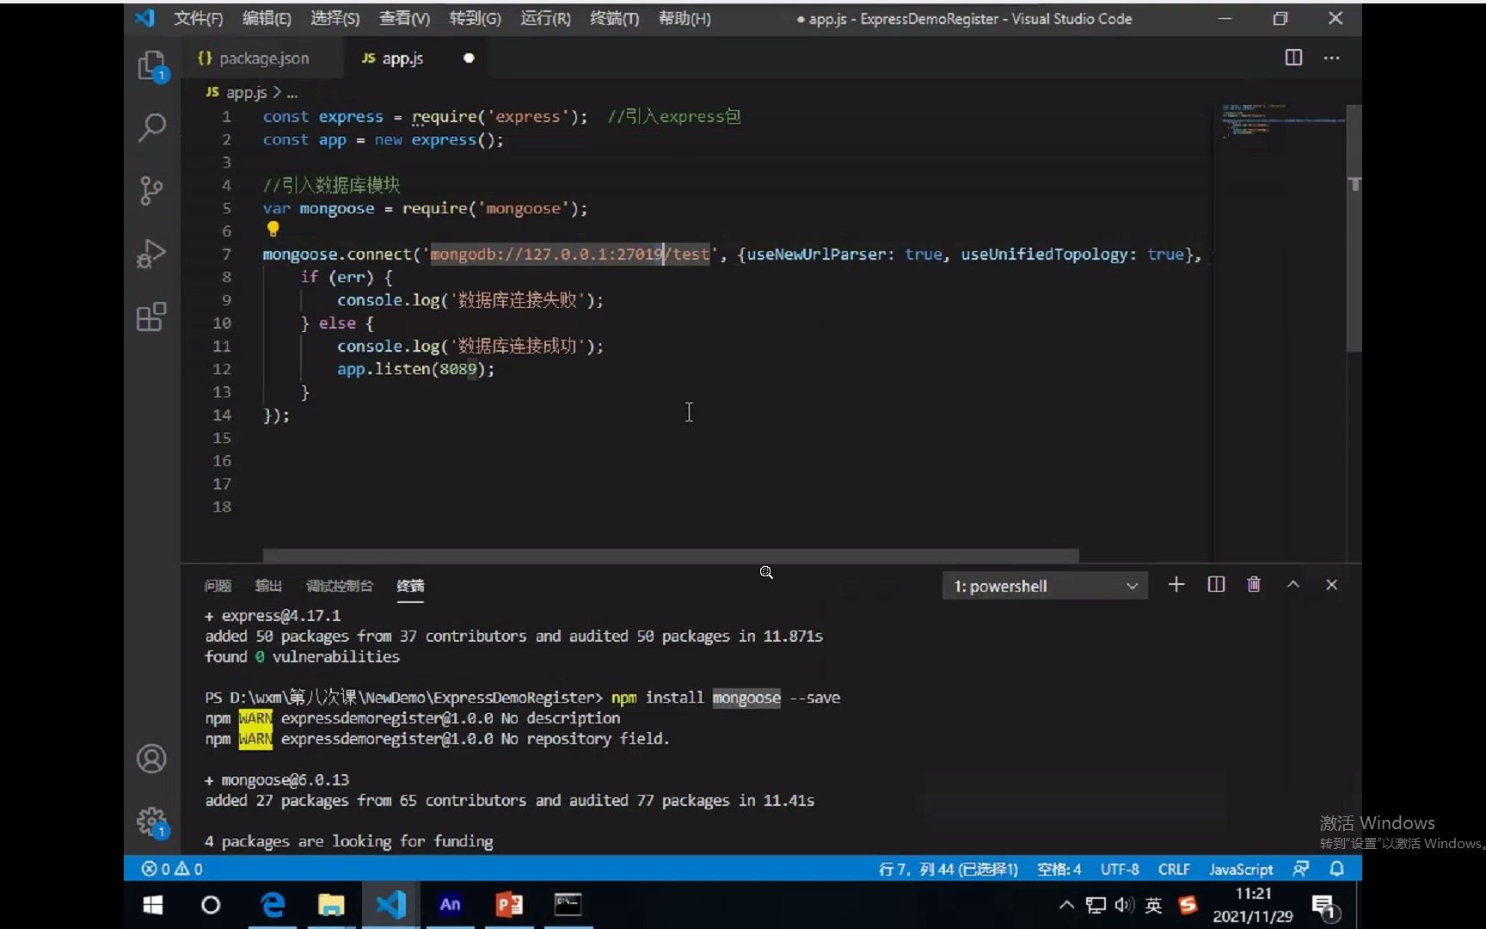Open command prompt window from taskbar
This screenshot has width=1486, height=929.
[x=568, y=905]
